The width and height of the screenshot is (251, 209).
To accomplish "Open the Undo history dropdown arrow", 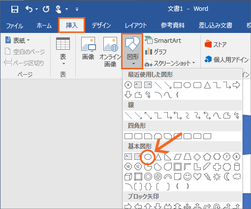I will coord(36,9).
